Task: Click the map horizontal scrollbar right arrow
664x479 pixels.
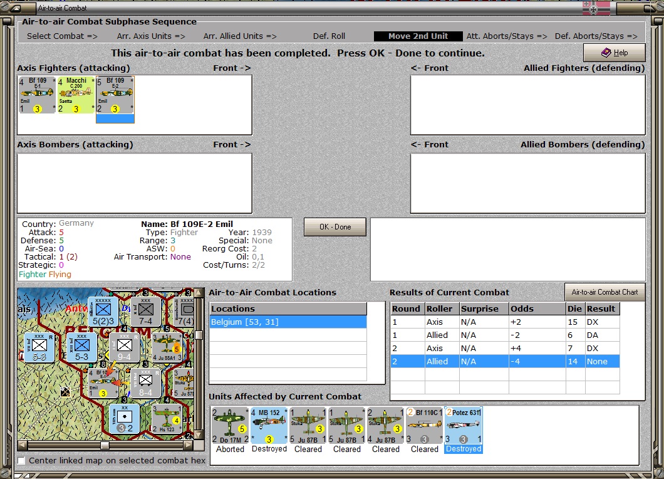Action: point(189,445)
